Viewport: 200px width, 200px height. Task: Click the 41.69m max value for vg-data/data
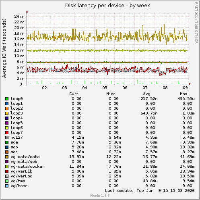pyautogui.click(x=187, y=157)
